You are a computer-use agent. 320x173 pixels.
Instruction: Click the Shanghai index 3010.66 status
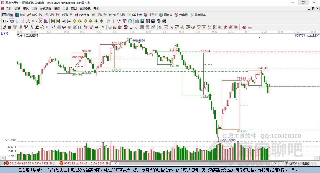(30, 163)
